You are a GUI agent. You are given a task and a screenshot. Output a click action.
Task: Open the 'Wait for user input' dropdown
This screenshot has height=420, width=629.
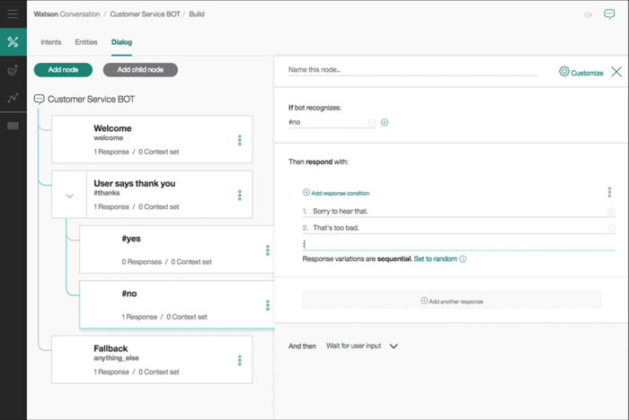(x=393, y=346)
